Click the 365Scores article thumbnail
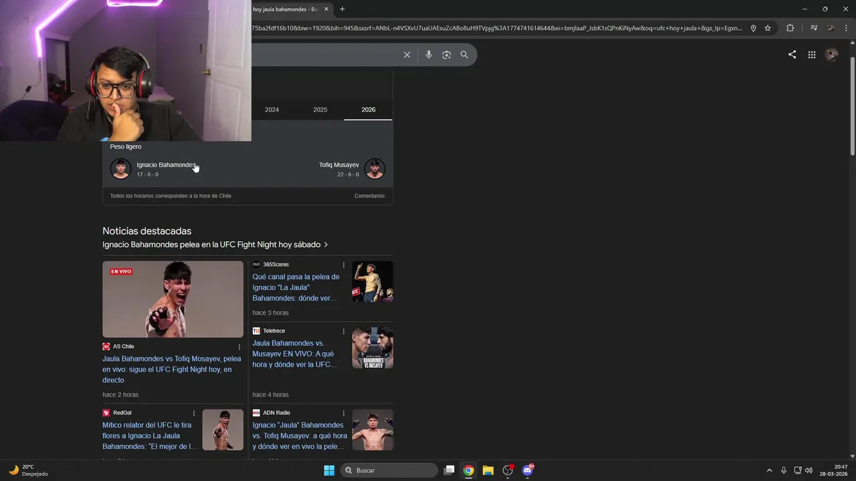 click(x=372, y=281)
